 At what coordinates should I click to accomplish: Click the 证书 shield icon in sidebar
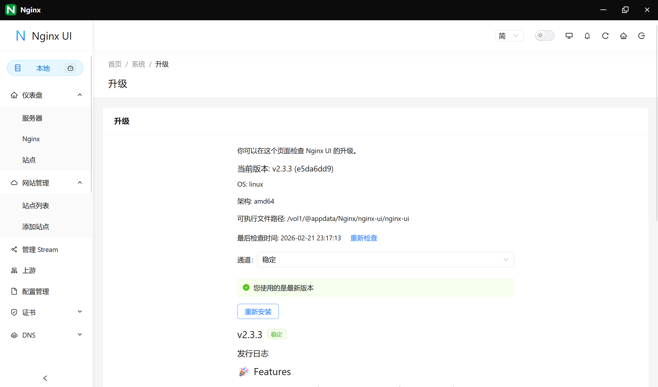pyautogui.click(x=14, y=312)
